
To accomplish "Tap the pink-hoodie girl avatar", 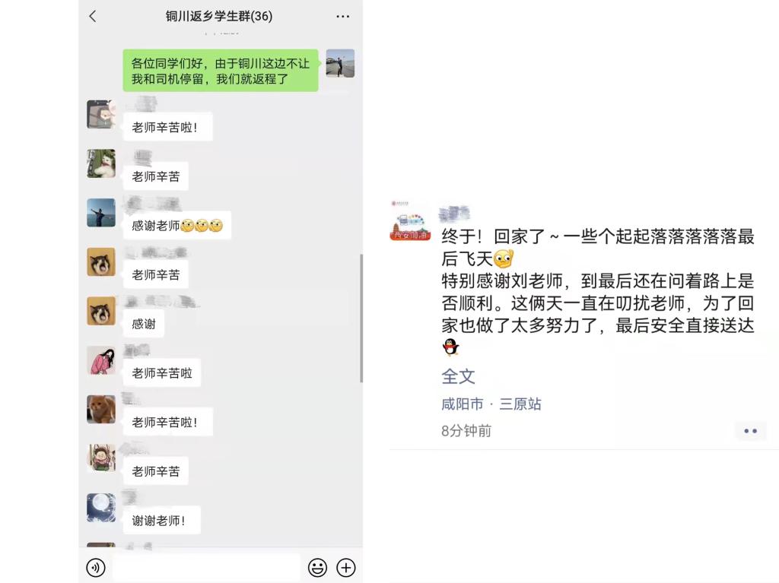I will click(101, 360).
